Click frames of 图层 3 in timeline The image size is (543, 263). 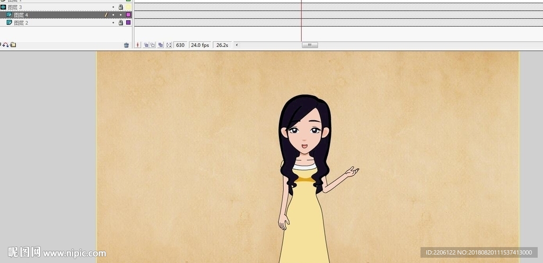(338, 7)
